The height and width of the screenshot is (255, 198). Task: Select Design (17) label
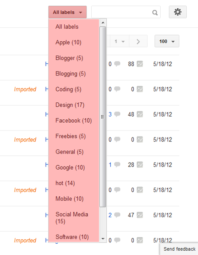pyautogui.click(x=70, y=105)
